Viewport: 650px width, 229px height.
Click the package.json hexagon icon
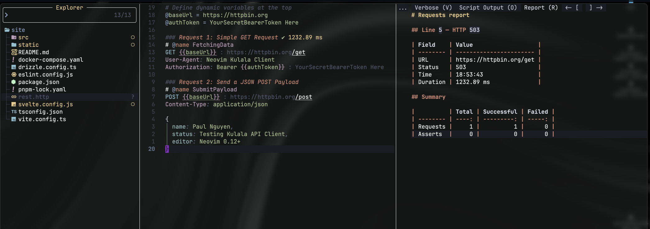coord(14,82)
